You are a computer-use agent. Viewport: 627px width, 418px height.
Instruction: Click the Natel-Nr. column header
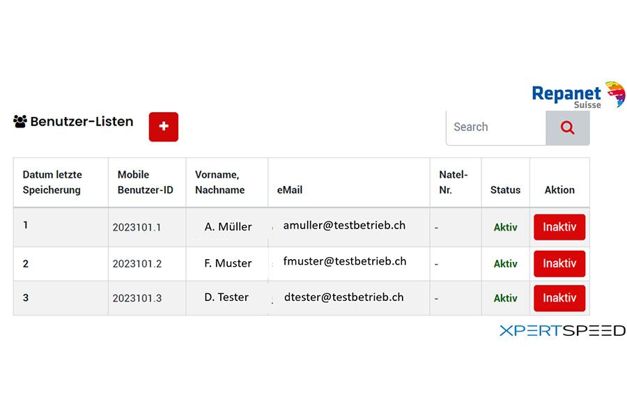click(x=454, y=182)
